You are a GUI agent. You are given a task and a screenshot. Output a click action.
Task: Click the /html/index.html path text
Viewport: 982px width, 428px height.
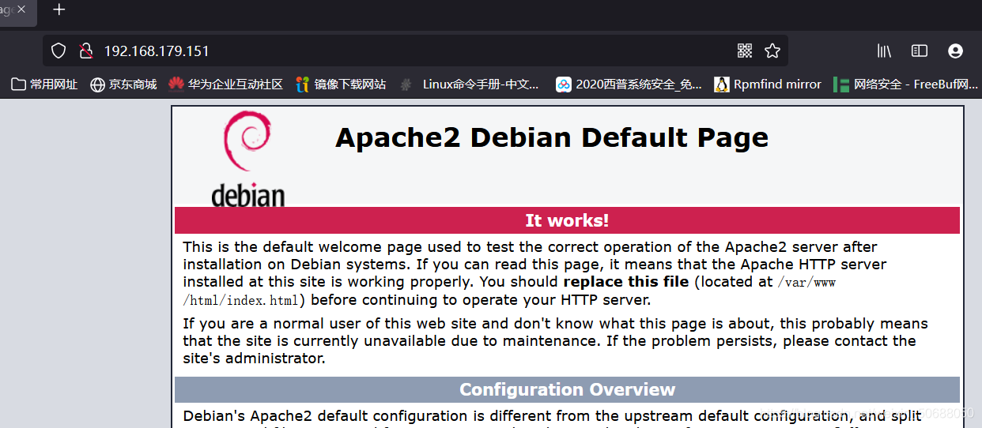click(241, 301)
